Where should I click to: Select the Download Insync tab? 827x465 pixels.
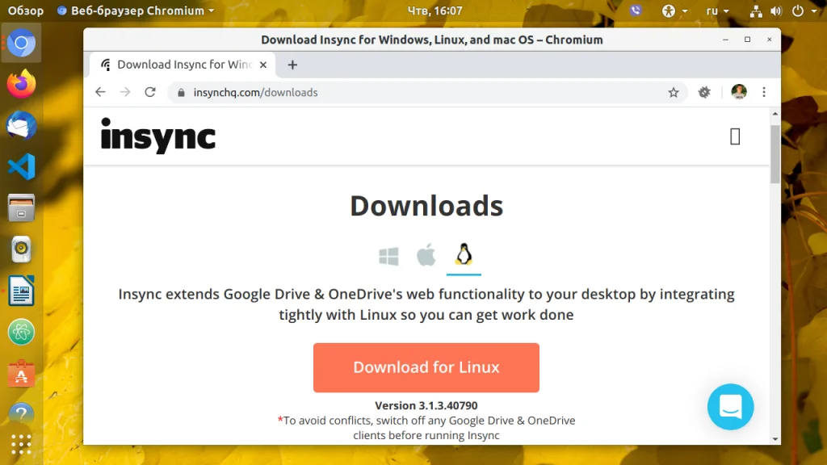[x=183, y=65]
